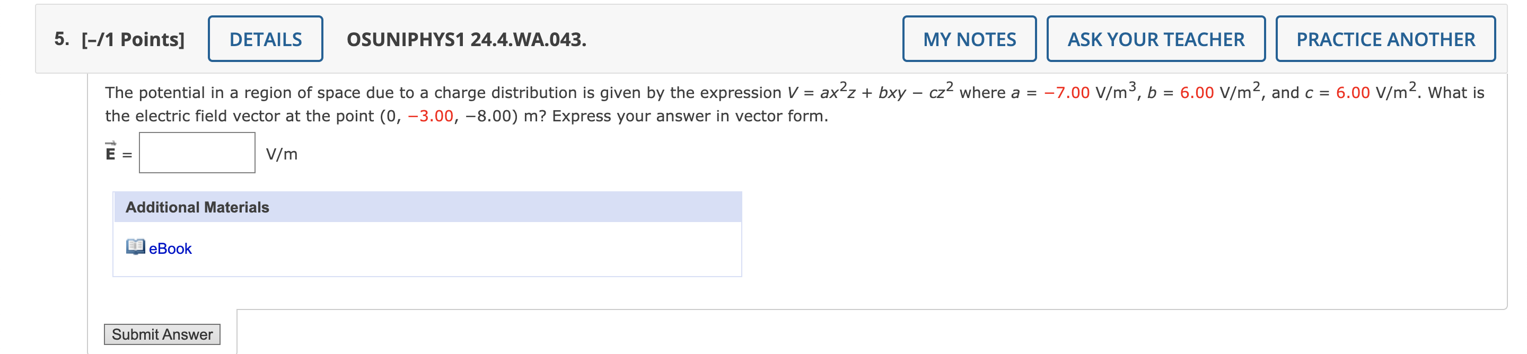This screenshot has height=354, width=1527.
Task: Click the red 6.00 value for c
Action: 1353,93
